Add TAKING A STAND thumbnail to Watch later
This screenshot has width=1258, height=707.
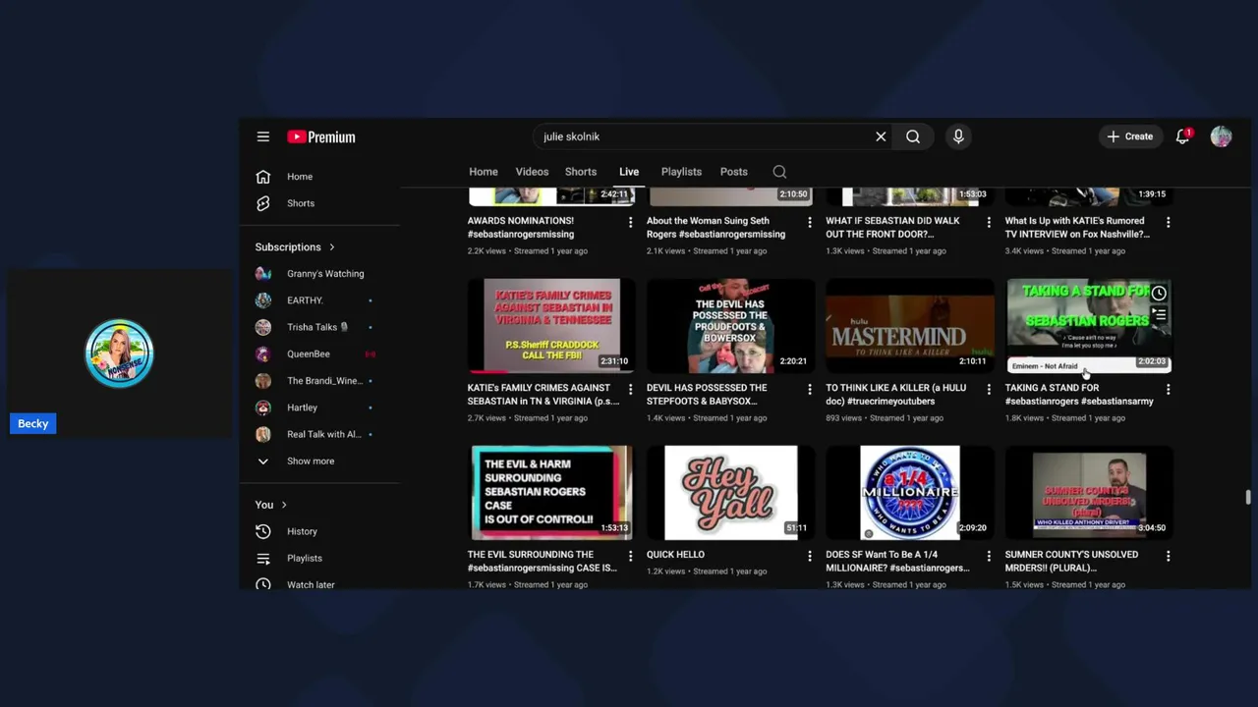pos(1160,293)
